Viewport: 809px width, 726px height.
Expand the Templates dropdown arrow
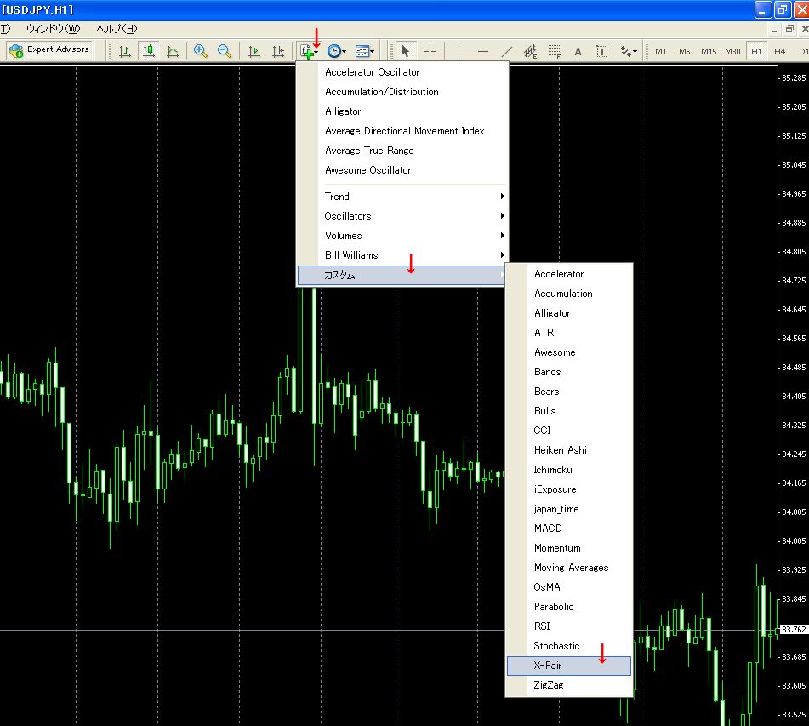[372, 51]
